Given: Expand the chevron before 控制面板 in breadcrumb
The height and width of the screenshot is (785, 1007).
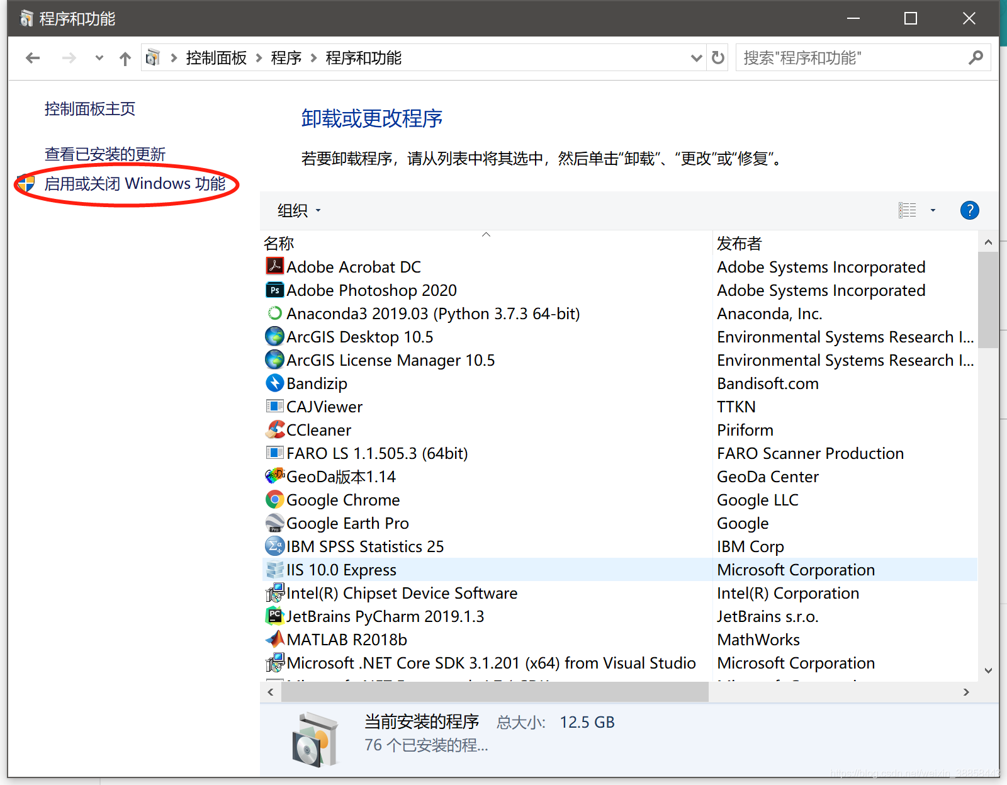Looking at the screenshot, I should [x=174, y=58].
